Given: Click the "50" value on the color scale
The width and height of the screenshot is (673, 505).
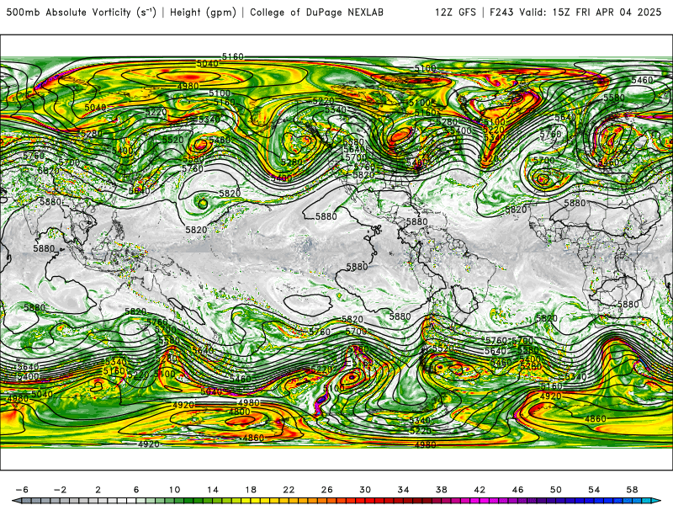Looking at the screenshot, I should tap(556, 490).
